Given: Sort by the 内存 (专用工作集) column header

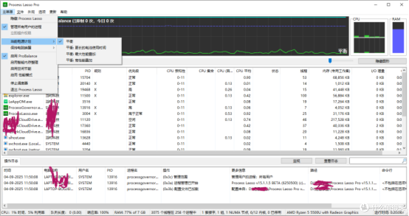Looking at the screenshot, I should point(336,71).
